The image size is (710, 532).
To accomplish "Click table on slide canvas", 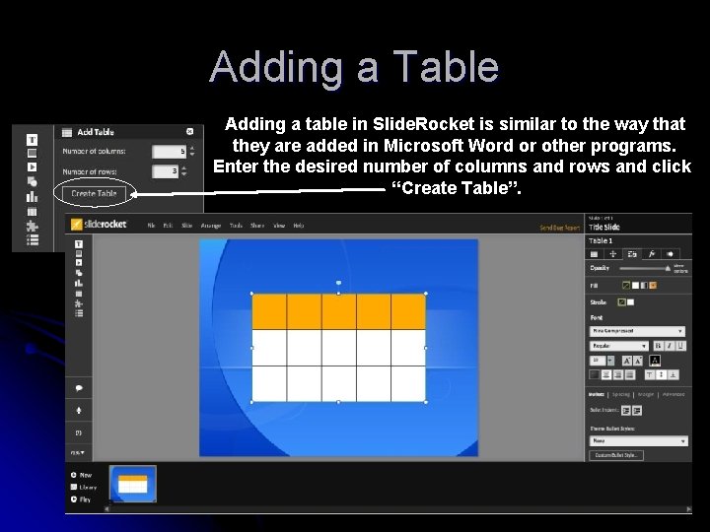I will tap(338, 348).
